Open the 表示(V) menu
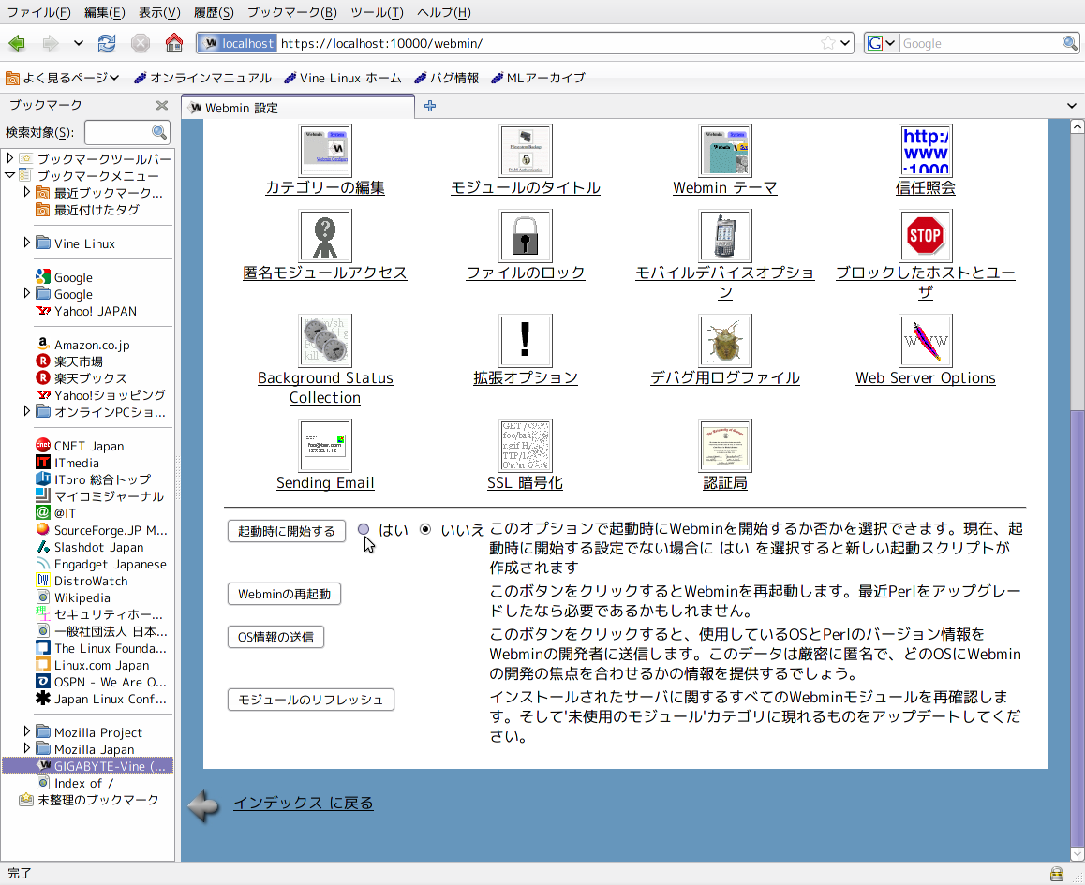 [x=159, y=12]
